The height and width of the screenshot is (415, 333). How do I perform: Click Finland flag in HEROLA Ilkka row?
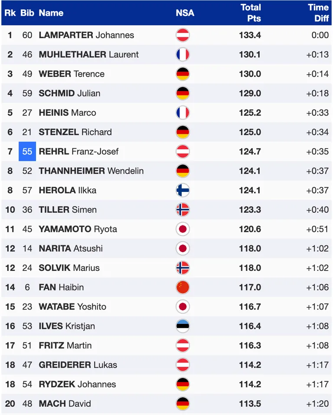pos(183,190)
